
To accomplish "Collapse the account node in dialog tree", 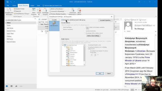I will tap(63, 45).
